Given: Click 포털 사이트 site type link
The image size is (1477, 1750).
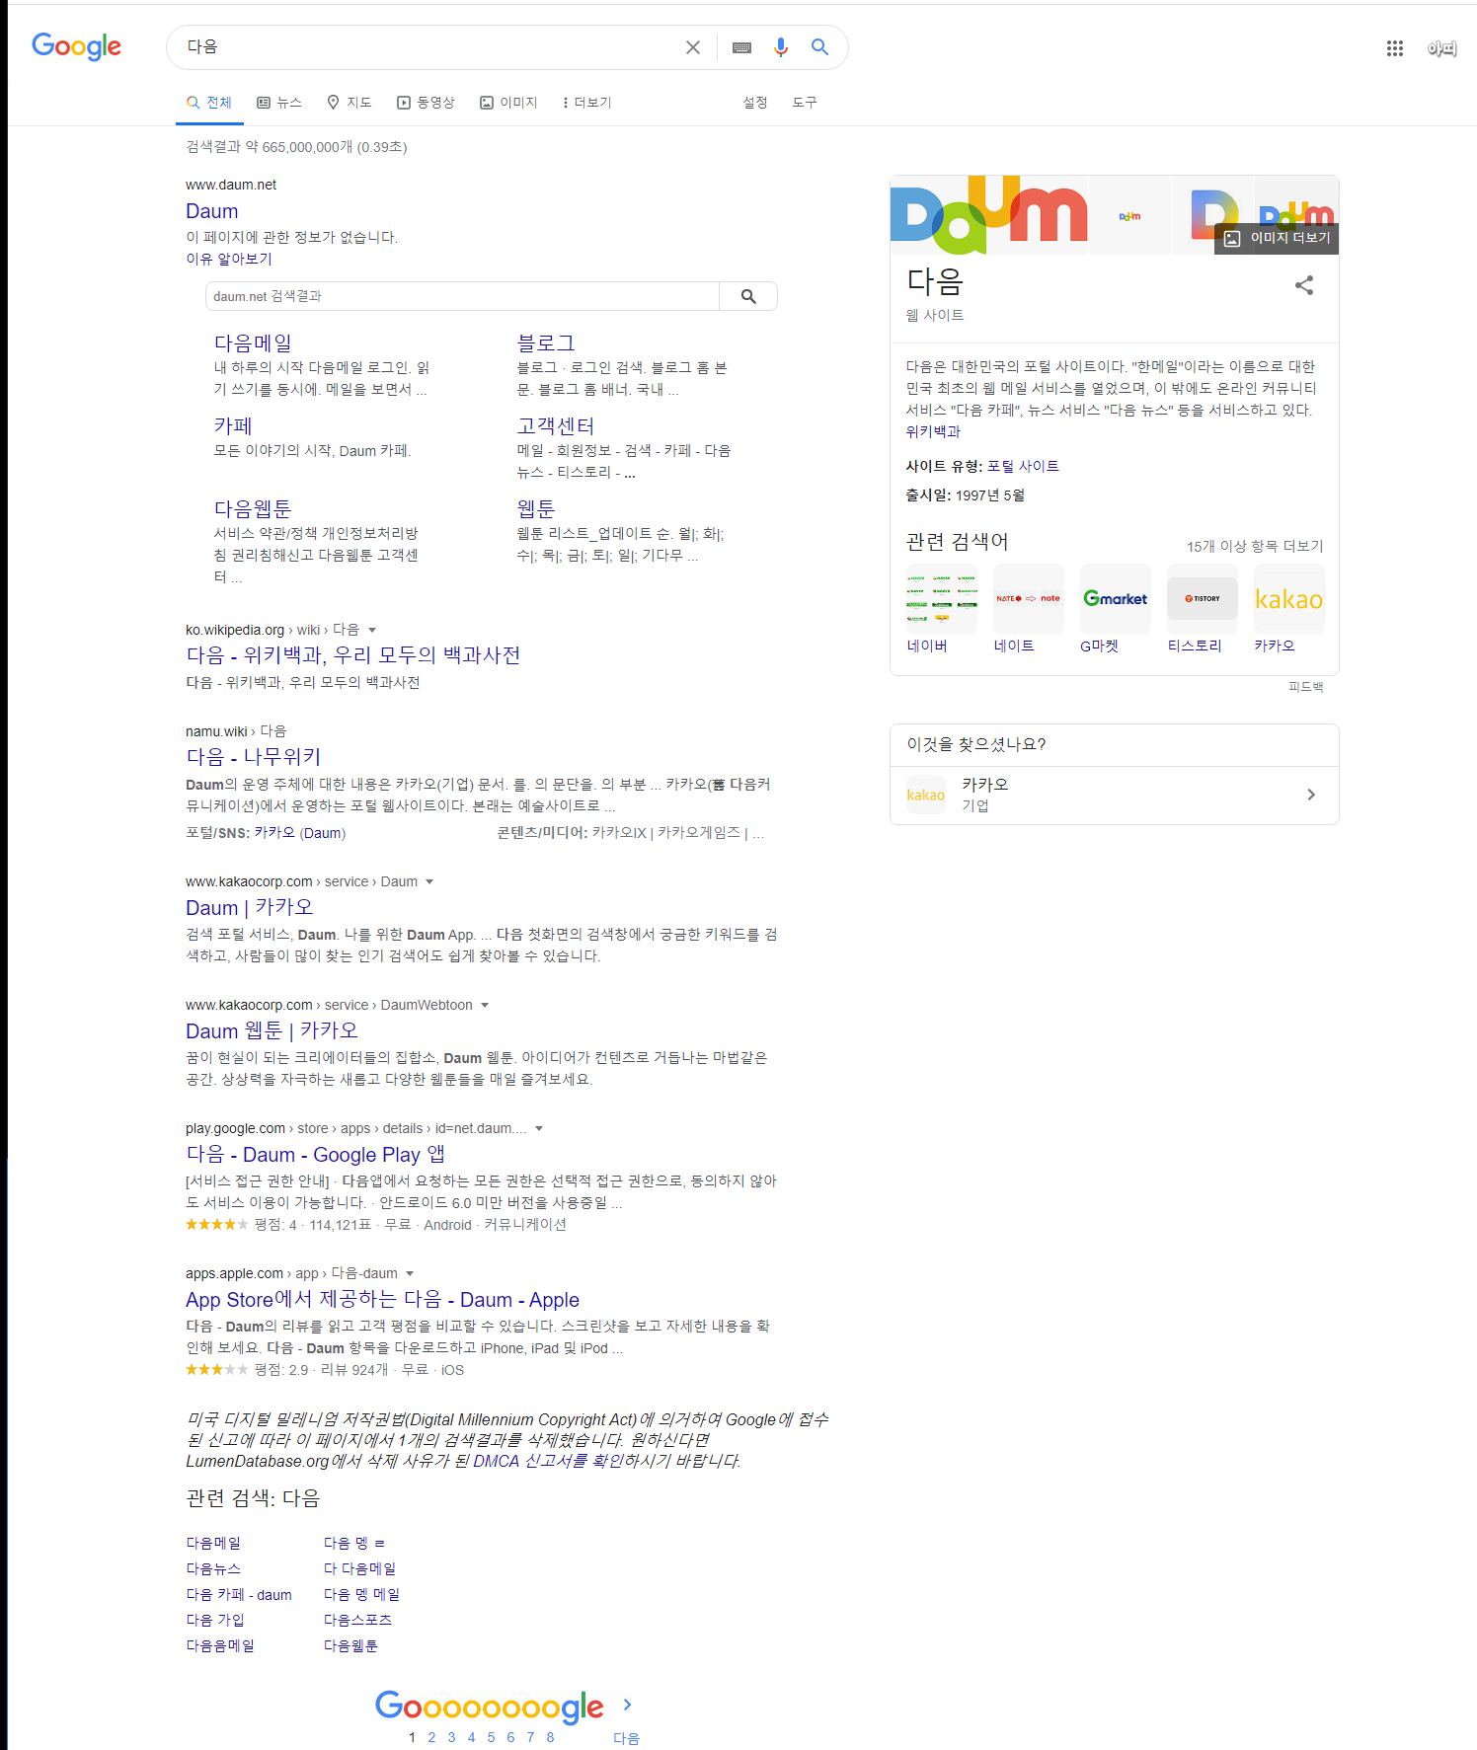Looking at the screenshot, I should pos(1023,466).
